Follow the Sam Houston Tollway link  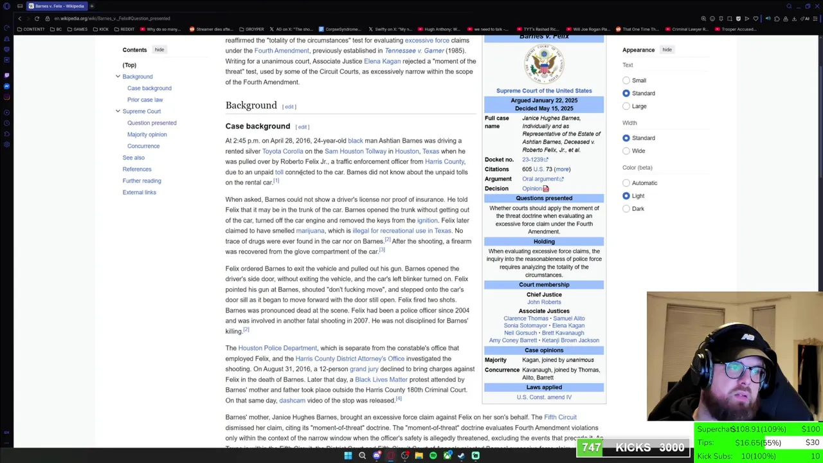pyautogui.click(x=356, y=151)
